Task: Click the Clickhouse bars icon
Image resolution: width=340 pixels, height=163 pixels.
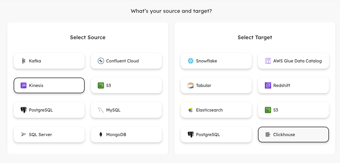Action: pyautogui.click(x=268, y=135)
